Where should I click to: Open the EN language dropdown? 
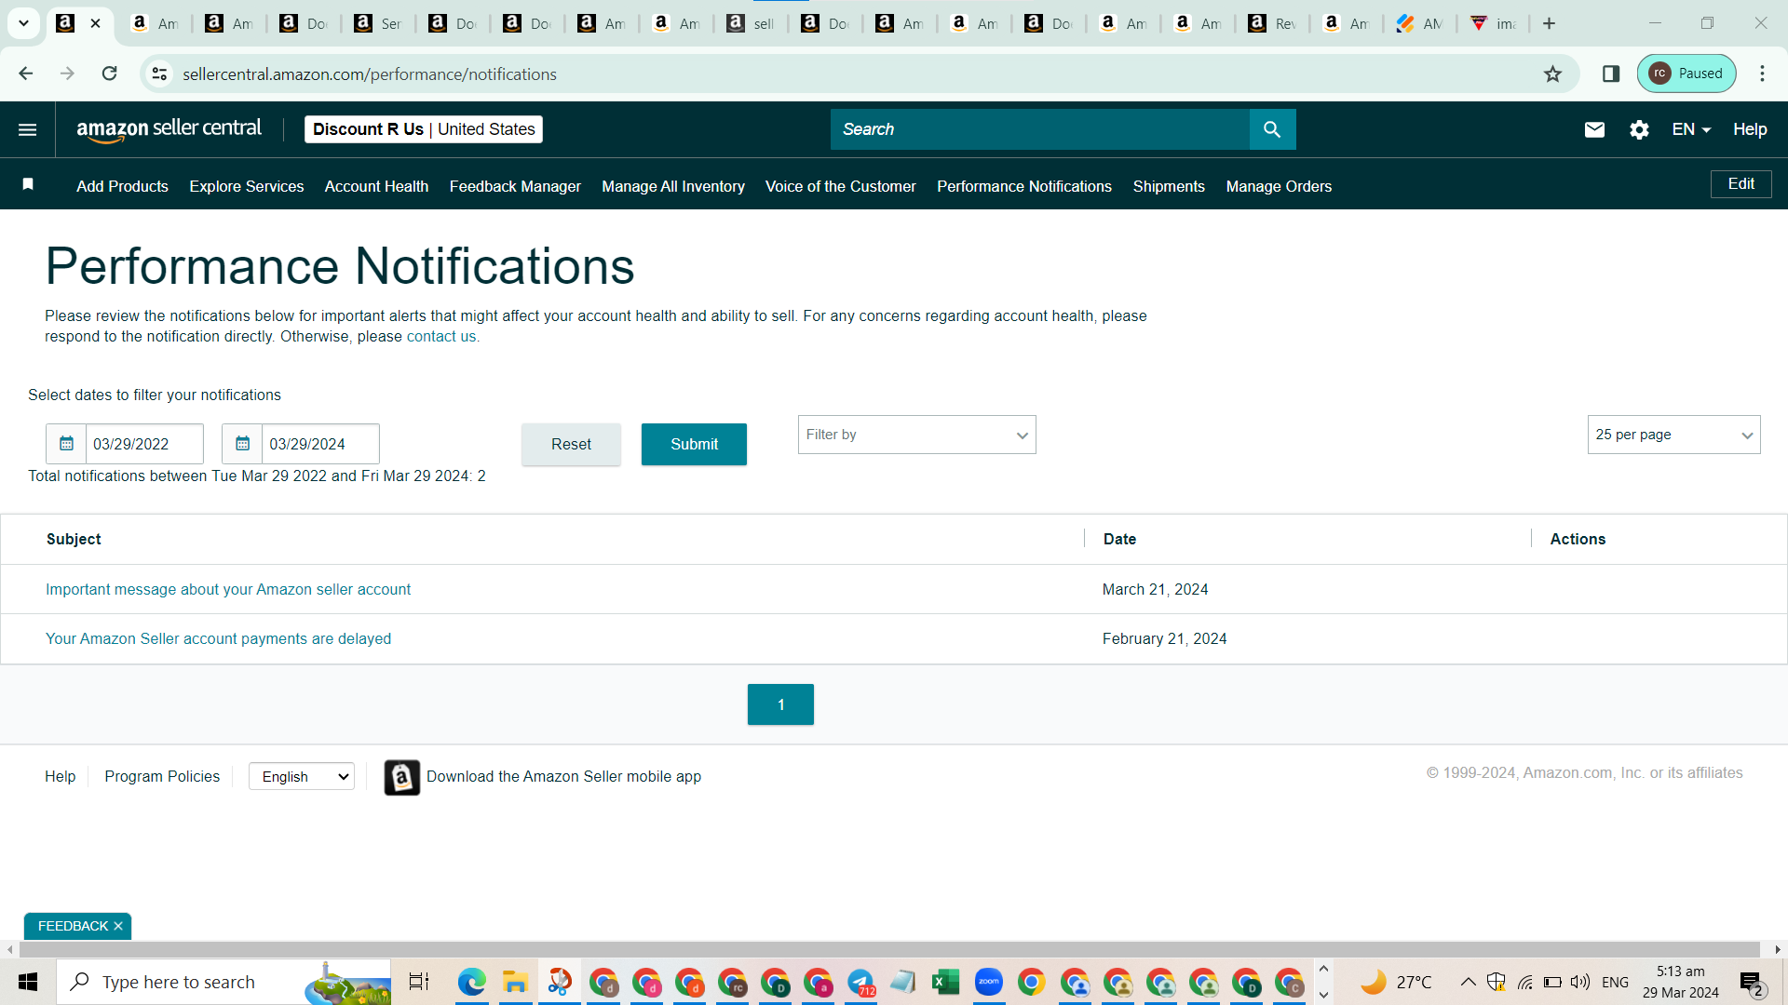pyautogui.click(x=1691, y=129)
